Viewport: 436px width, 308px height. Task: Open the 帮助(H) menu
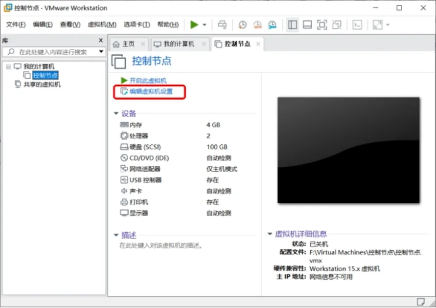tap(168, 25)
